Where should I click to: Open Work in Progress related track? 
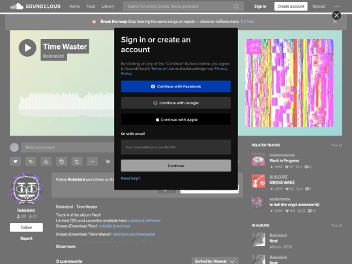pos(284,161)
